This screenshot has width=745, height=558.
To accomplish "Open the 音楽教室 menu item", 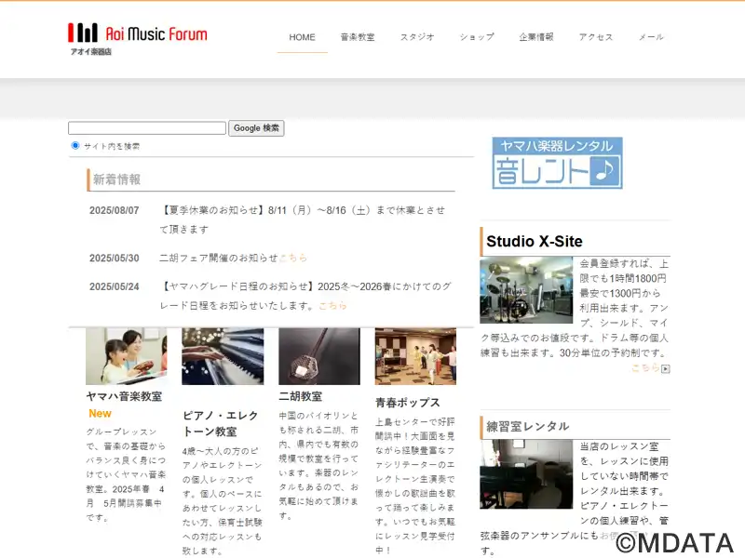I will [358, 37].
